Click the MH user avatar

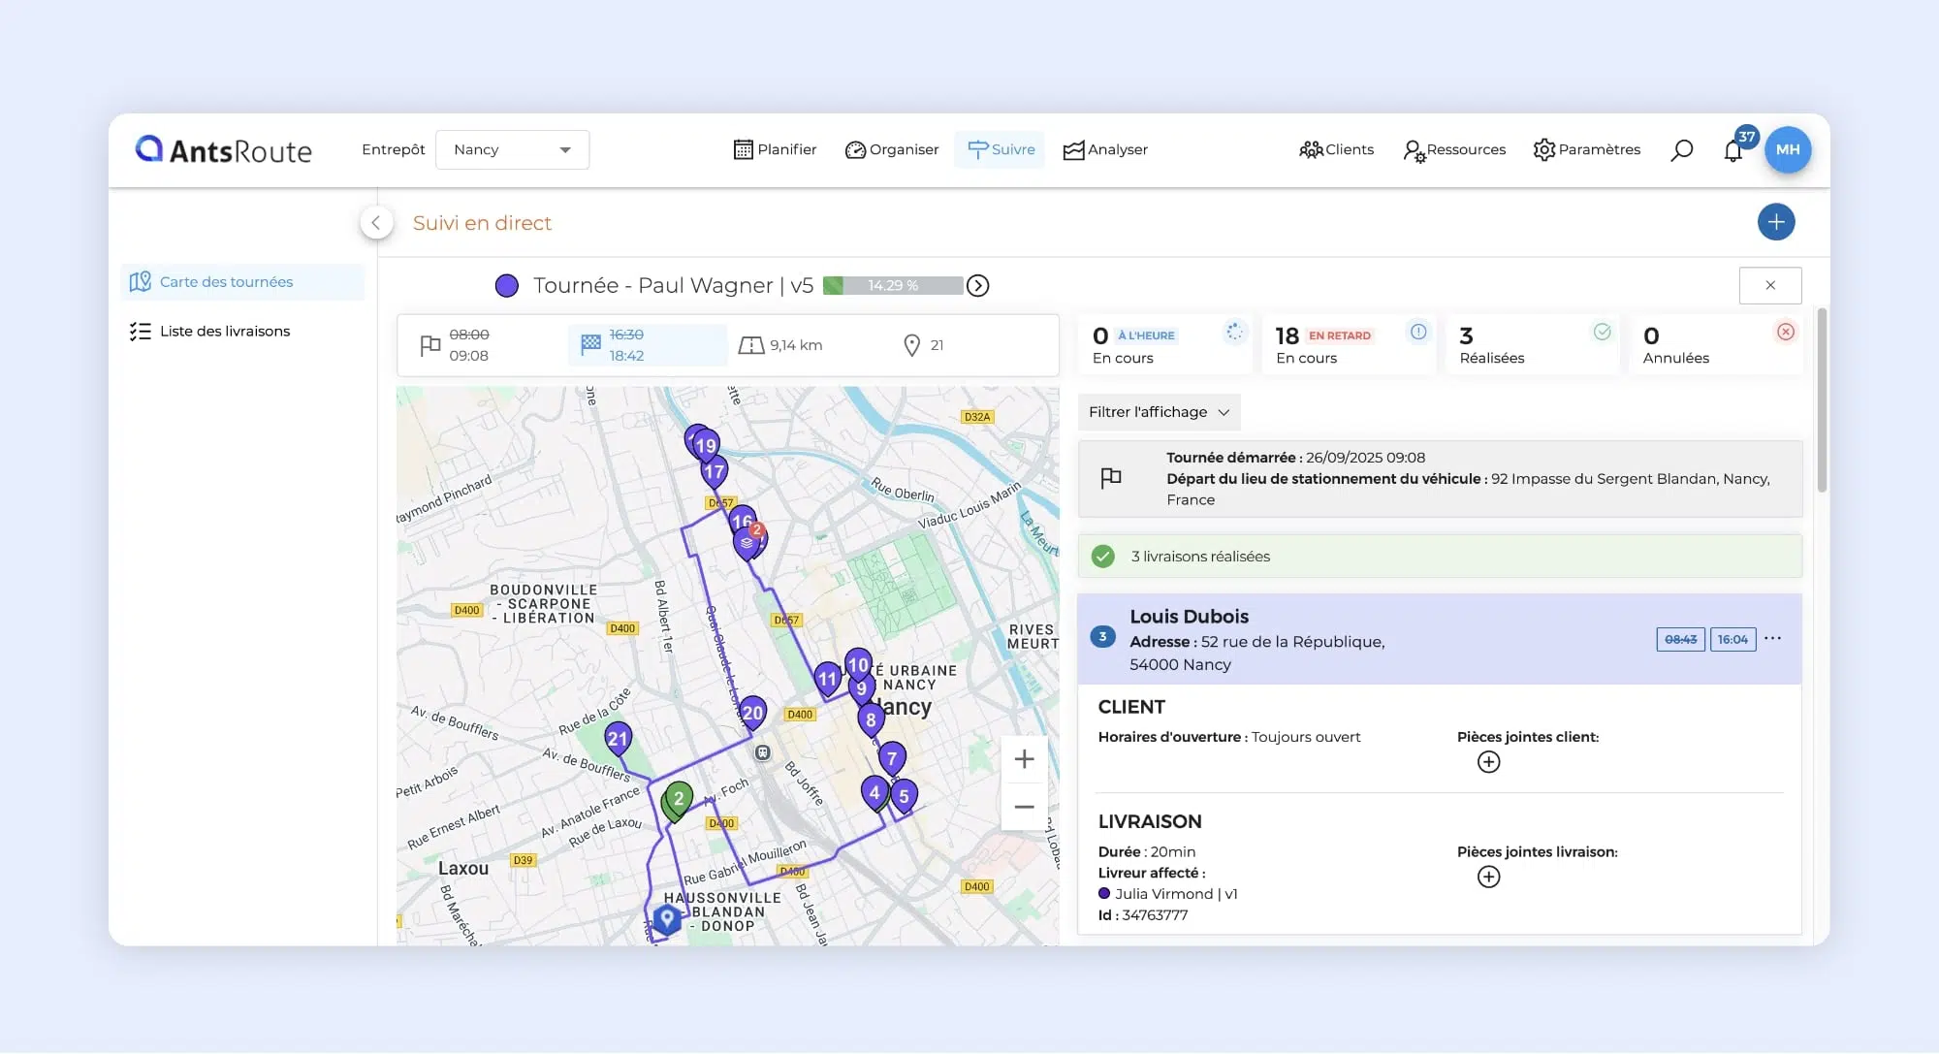point(1787,150)
